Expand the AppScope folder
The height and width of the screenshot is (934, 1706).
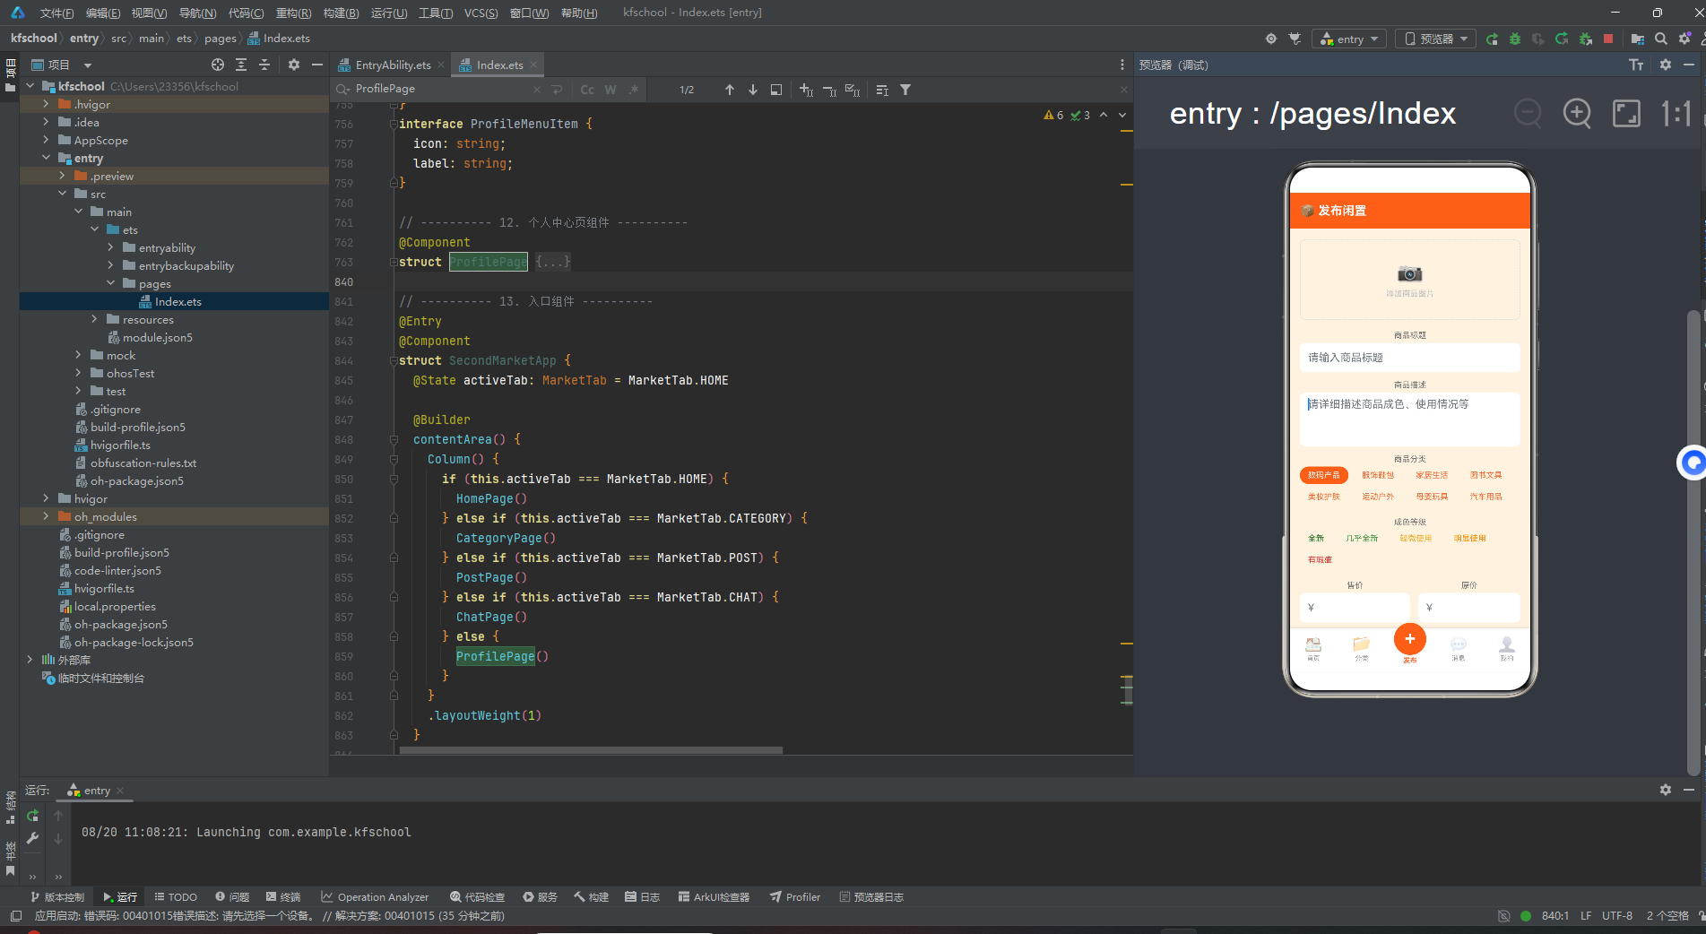(46, 140)
